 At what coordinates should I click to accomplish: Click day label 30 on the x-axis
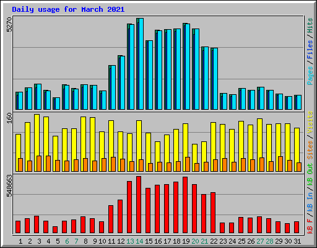tap(288, 241)
